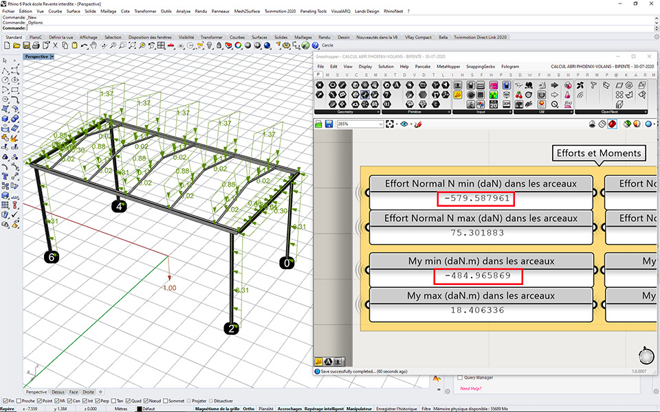The image size is (660, 412).
Task: Click the Grasshopper sketch pencil icon
Action: click(418, 124)
